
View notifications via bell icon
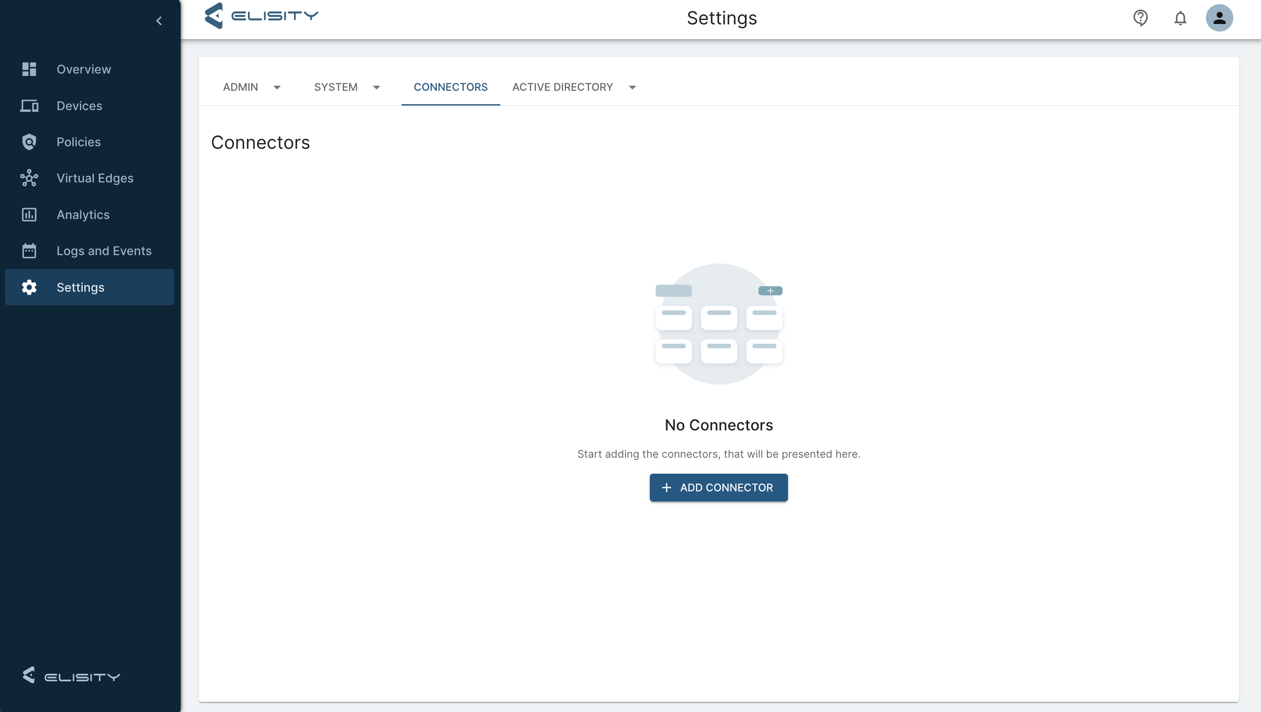tap(1180, 18)
